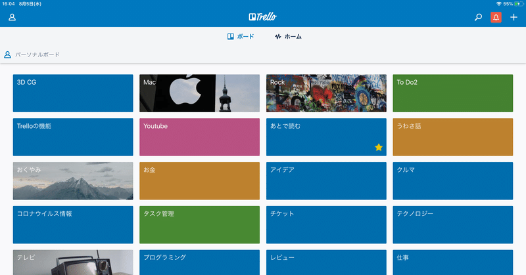Toggle the star on あとで読む board
The height and width of the screenshot is (275, 526).
[x=379, y=148]
